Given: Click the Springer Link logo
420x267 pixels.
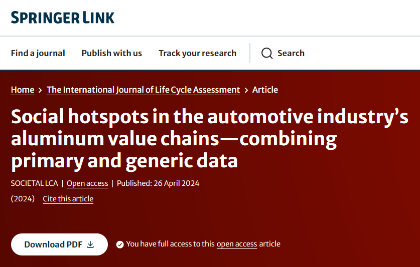Looking at the screenshot, I should pyautogui.click(x=63, y=18).
